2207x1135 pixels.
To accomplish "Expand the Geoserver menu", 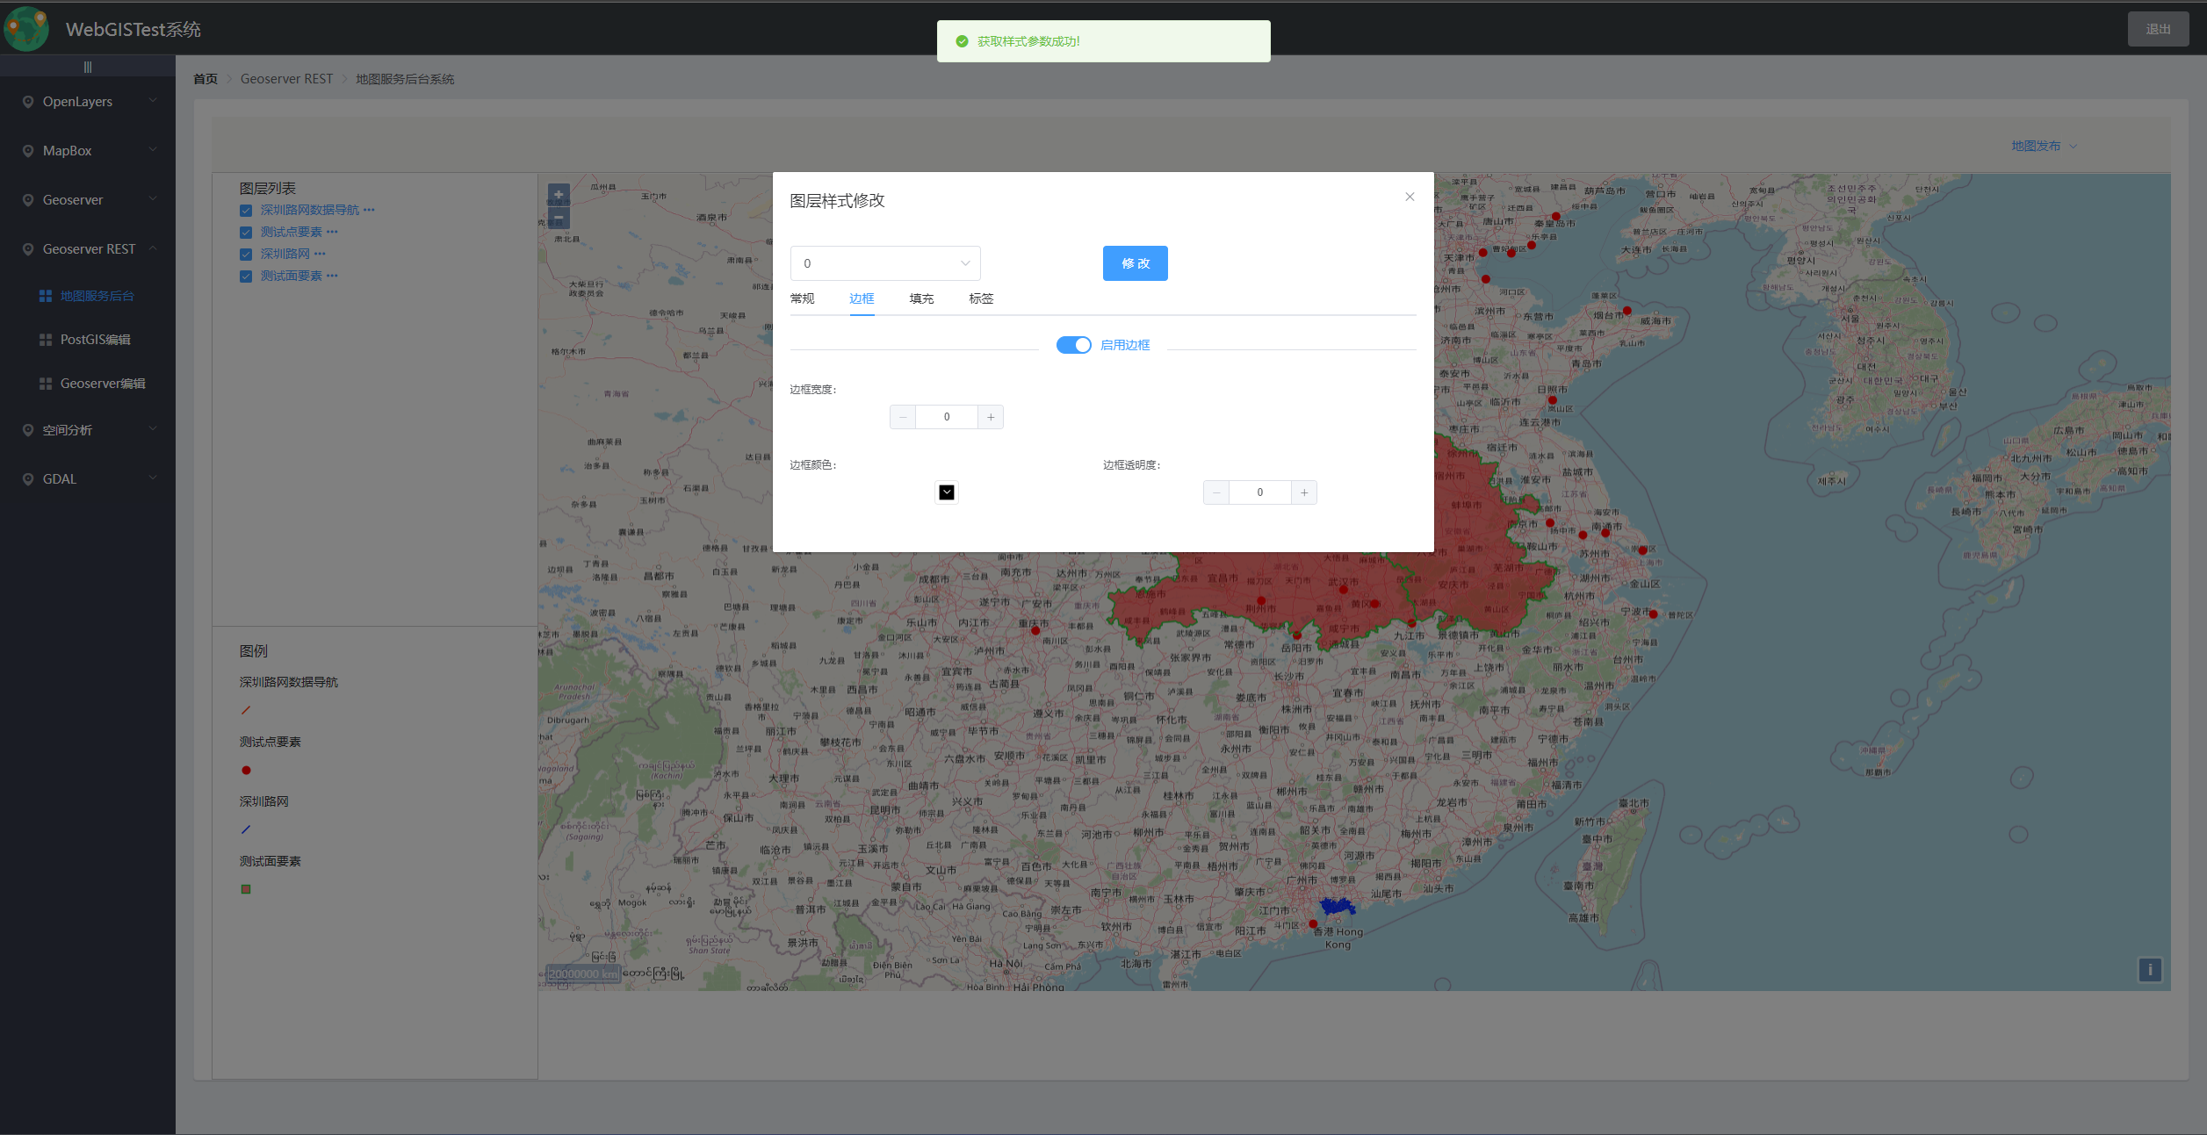I will coord(153,199).
